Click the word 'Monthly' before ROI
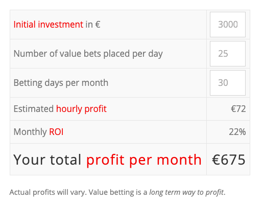263x204 pixels. [x=30, y=132]
